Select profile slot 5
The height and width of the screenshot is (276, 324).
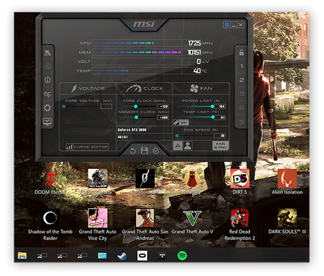click(242, 121)
